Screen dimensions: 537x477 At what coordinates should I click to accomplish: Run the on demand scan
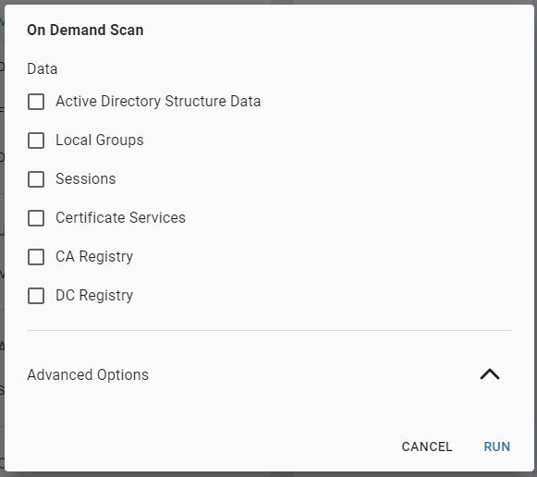click(x=497, y=446)
